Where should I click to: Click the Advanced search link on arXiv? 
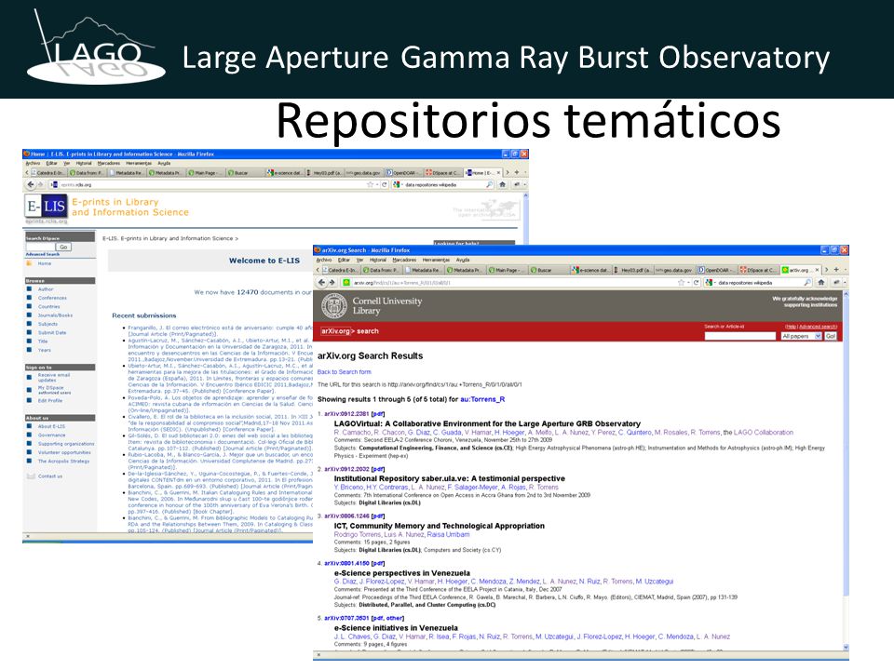(x=817, y=327)
